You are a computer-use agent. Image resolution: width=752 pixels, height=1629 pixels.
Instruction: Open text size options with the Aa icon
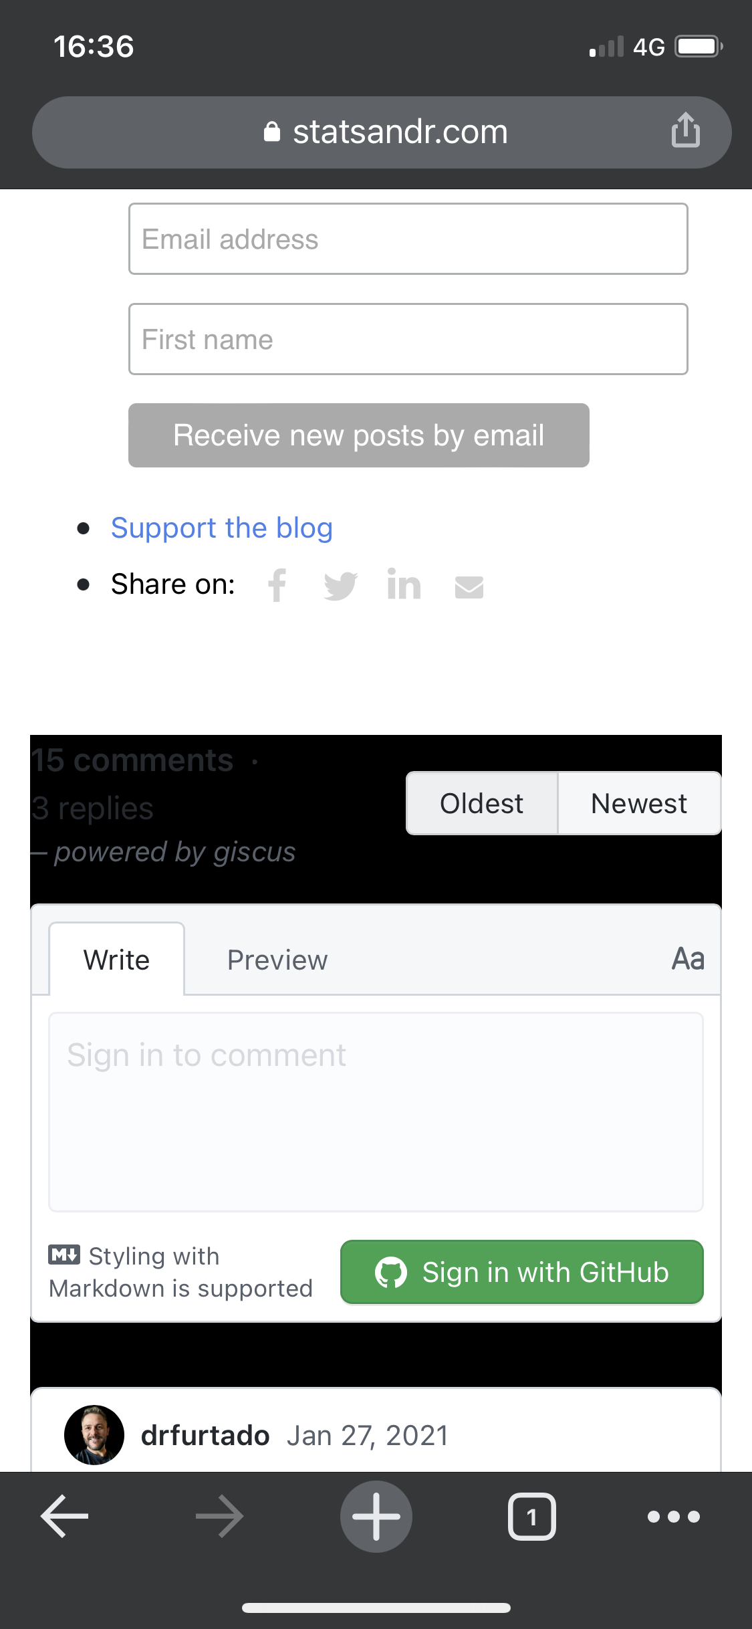coord(688,958)
